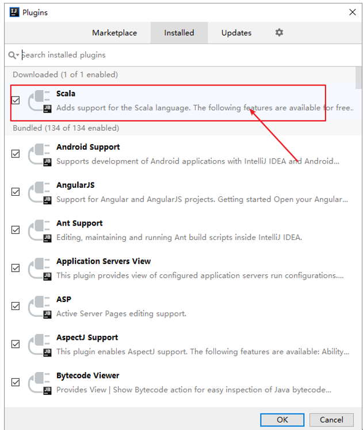Viewport: 363px width, 430px height.
Task: Open the Updates tab
Action: point(236,33)
